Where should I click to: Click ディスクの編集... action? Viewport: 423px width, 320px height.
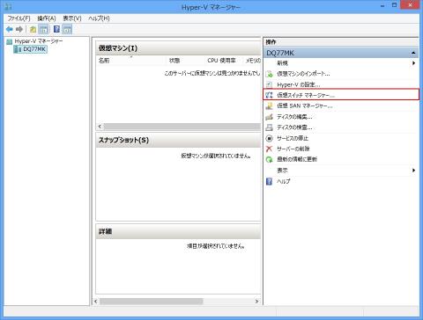(294, 117)
